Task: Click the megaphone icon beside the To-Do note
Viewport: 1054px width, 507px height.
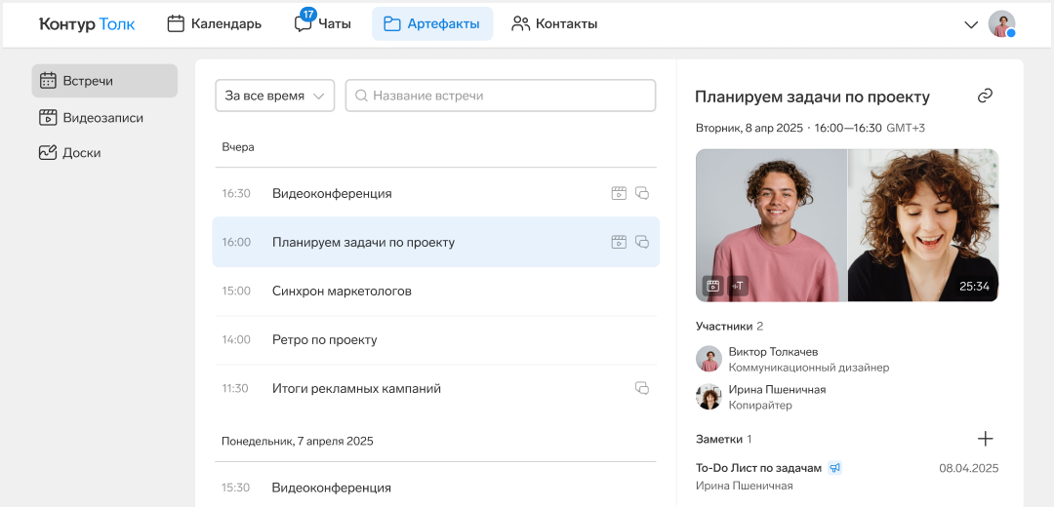Action: click(x=834, y=468)
